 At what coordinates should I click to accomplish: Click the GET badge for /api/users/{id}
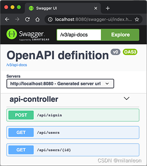(x=21, y=150)
